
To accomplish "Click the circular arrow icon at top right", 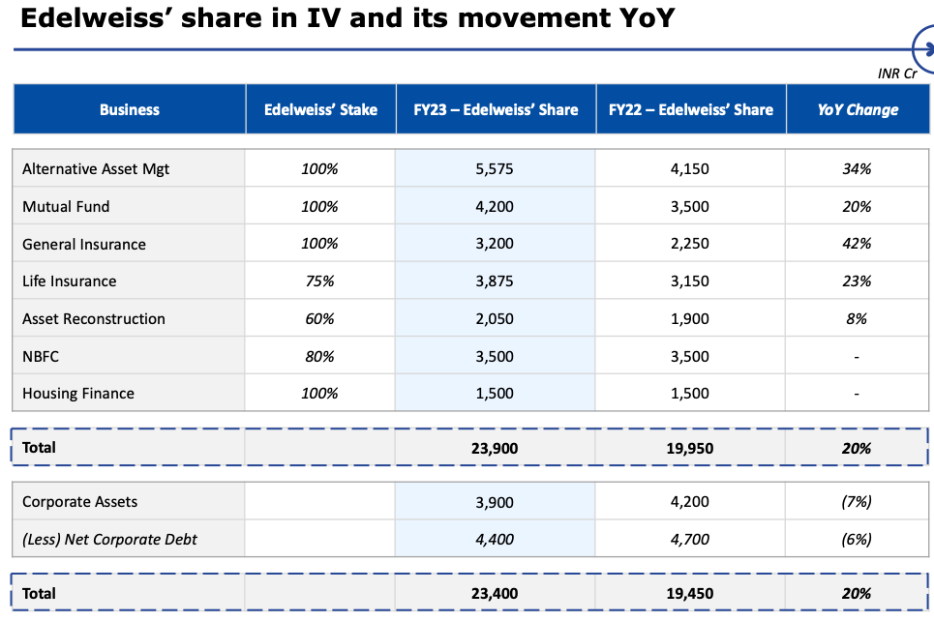I will pos(924,49).
